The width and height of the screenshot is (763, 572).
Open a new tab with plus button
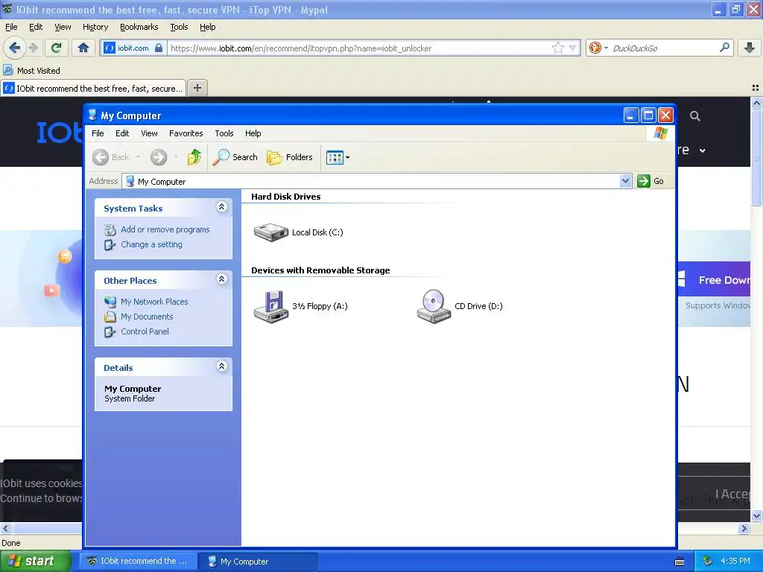coord(197,88)
